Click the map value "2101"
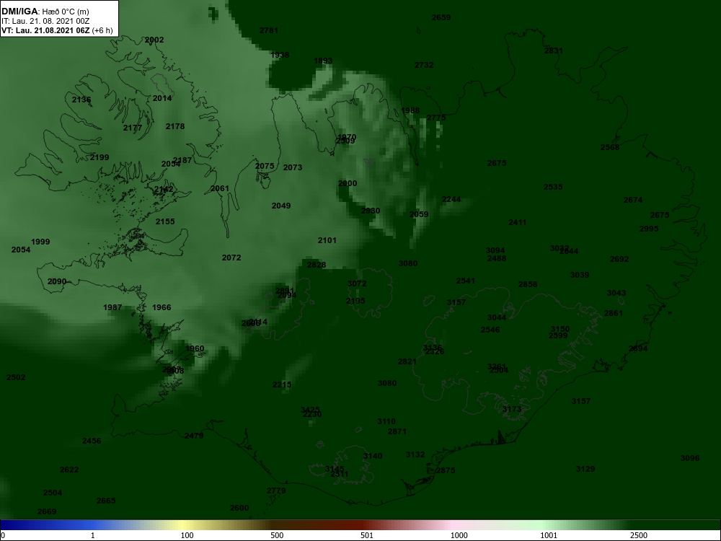This screenshot has height=541, width=721. point(327,240)
